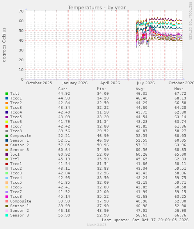Click the Sensor 3 max value 68.85
194x229 pixels.
click(180, 150)
